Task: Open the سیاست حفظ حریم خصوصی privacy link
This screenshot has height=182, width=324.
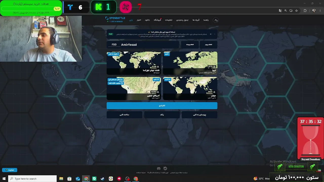Action: [x=179, y=173]
